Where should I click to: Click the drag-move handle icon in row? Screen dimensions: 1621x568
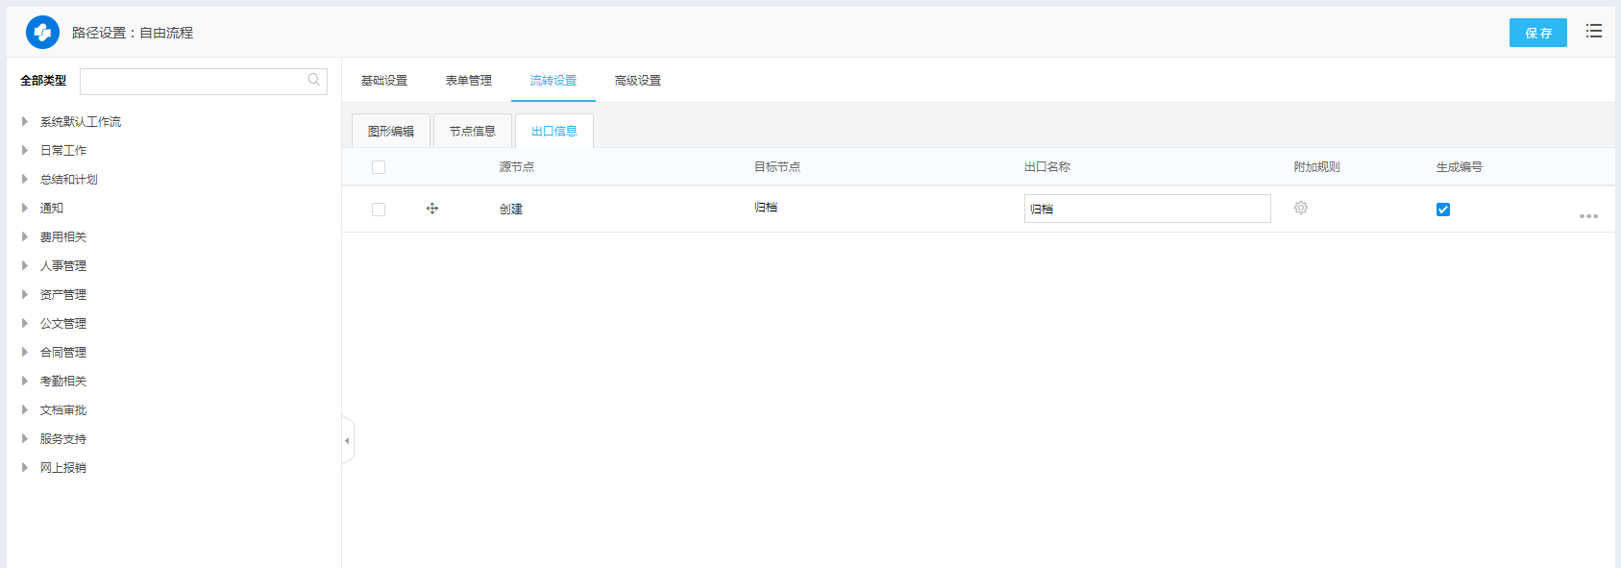click(x=432, y=209)
